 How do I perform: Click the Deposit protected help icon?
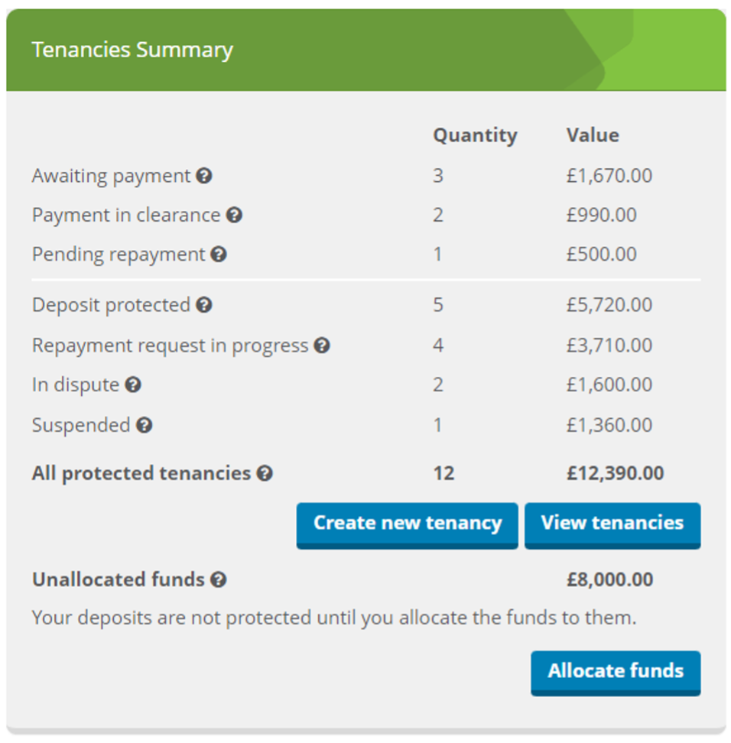(204, 305)
